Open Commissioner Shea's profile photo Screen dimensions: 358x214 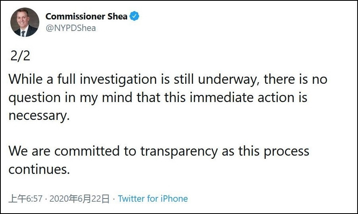coord(25,22)
